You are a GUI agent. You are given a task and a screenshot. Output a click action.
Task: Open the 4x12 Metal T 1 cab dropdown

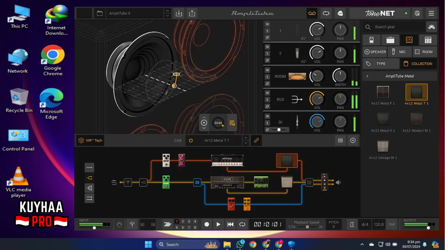click(217, 141)
